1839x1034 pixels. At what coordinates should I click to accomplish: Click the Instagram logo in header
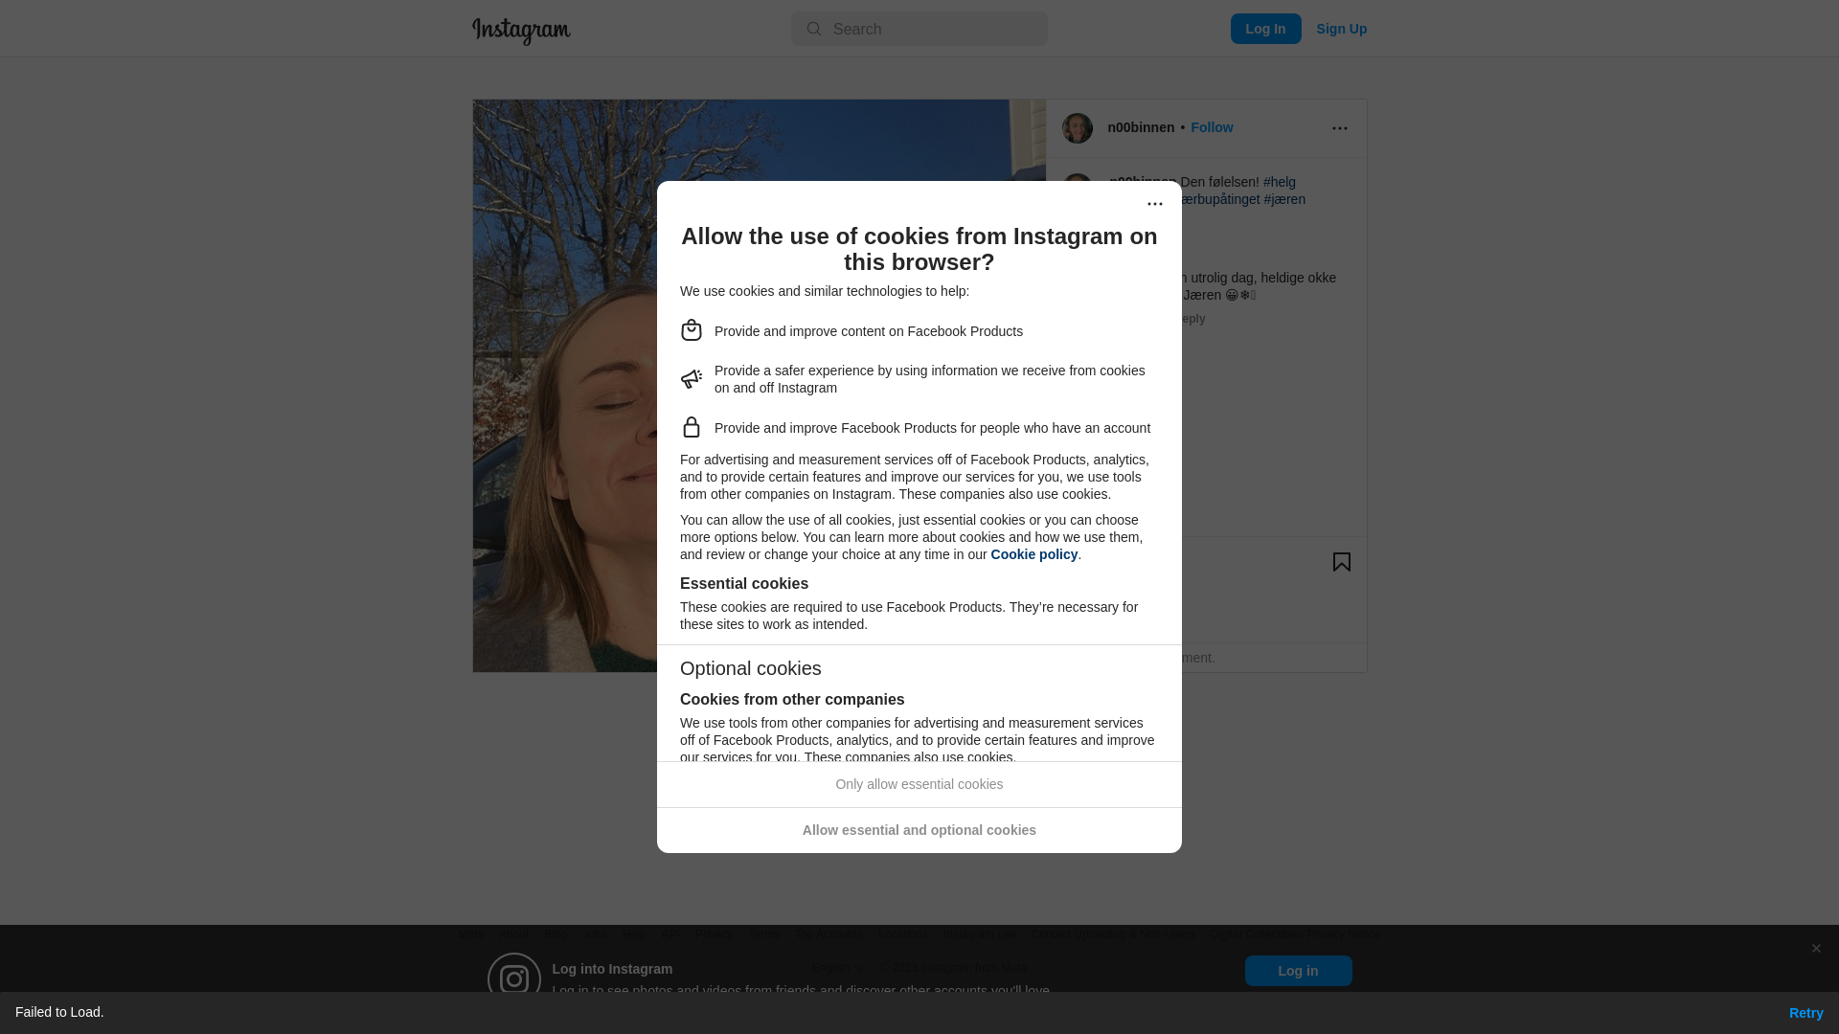click(521, 31)
